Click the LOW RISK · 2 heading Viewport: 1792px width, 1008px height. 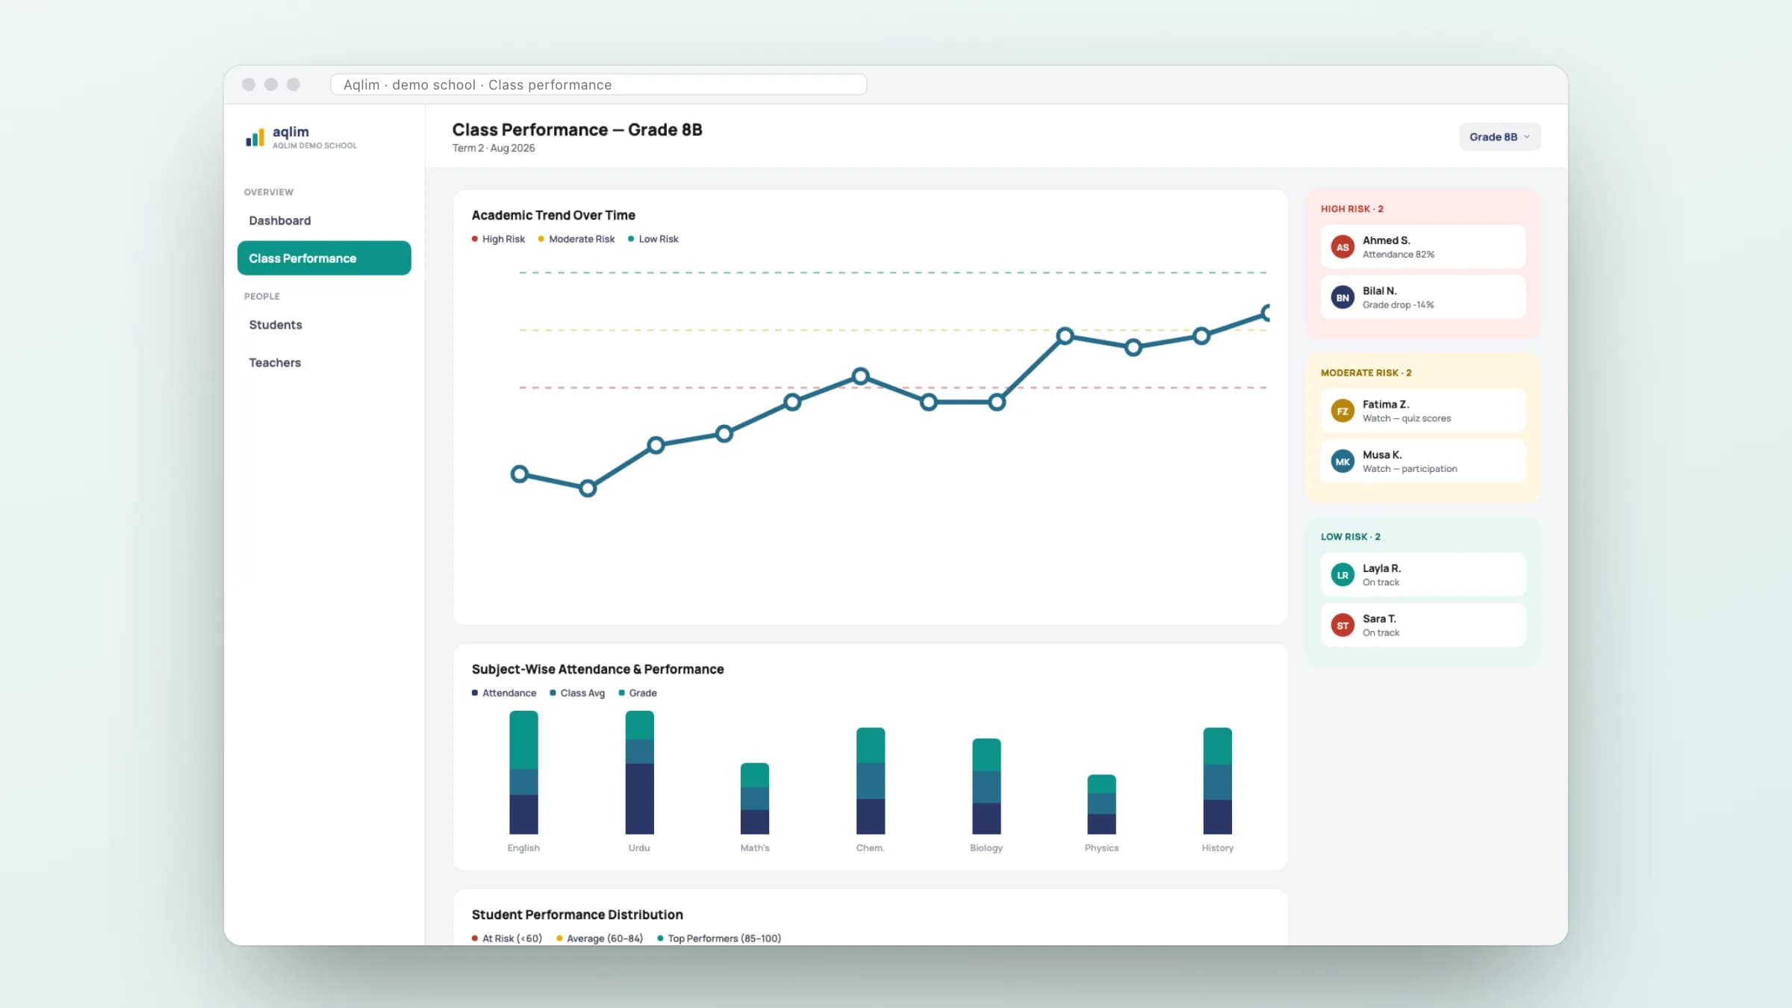(1351, 537)
